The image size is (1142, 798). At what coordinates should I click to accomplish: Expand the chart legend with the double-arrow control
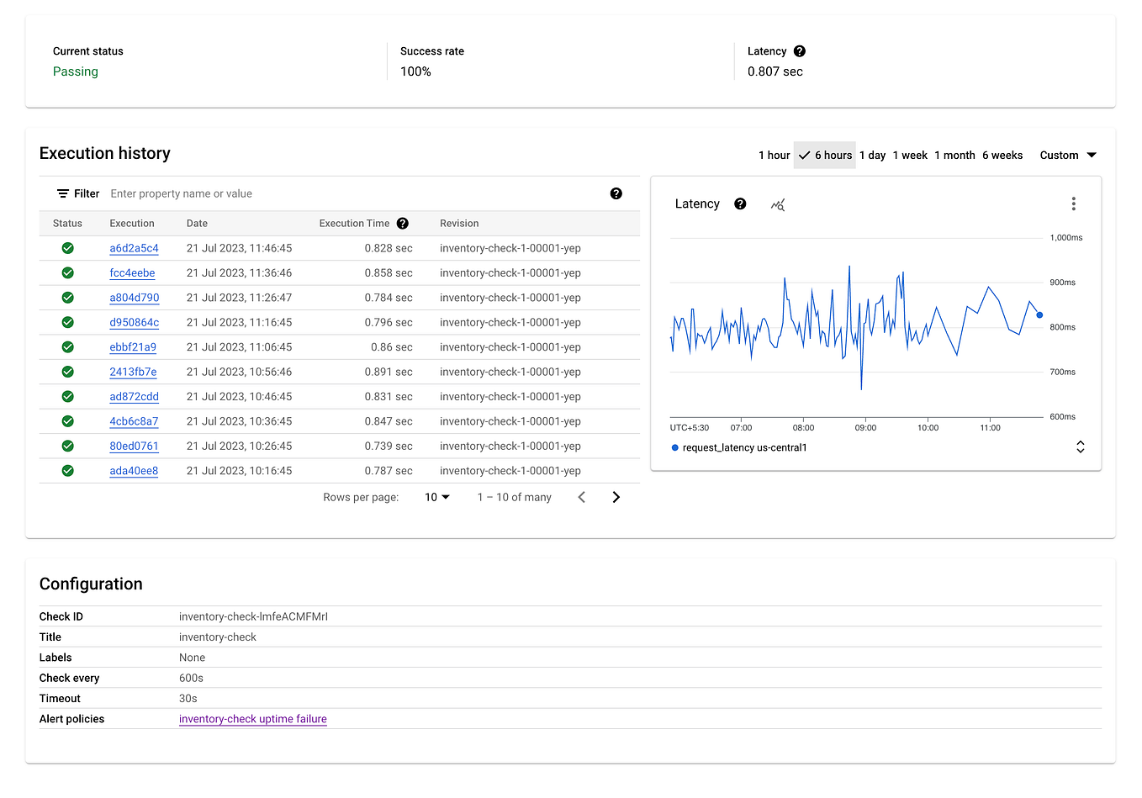pyautogui.click(x=1081, y=447)
